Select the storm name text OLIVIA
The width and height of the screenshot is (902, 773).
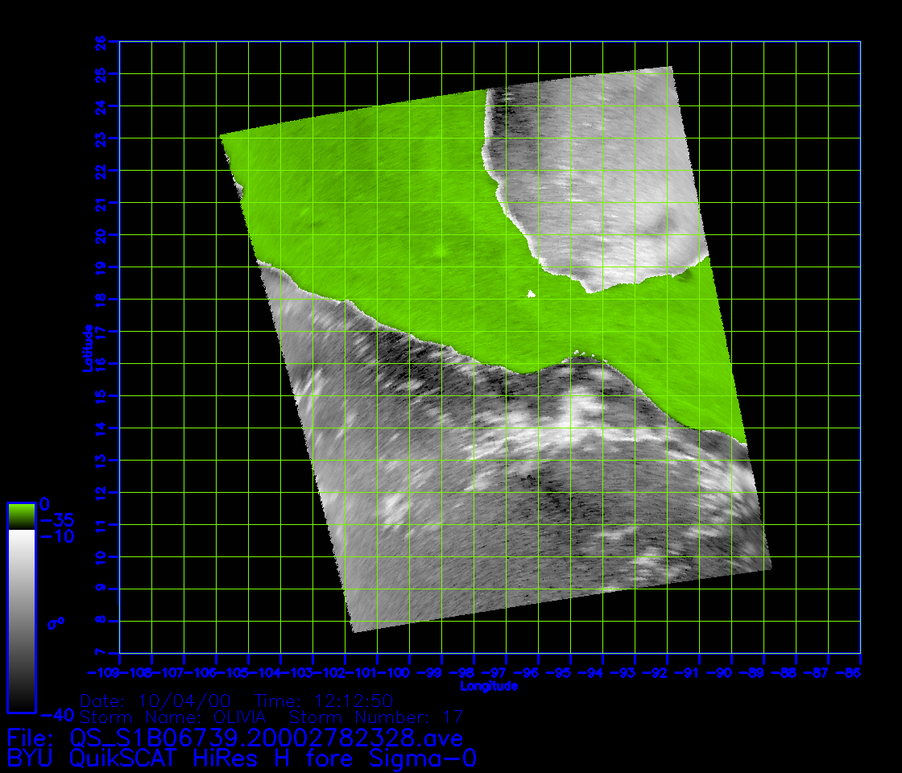pos(240,717)
